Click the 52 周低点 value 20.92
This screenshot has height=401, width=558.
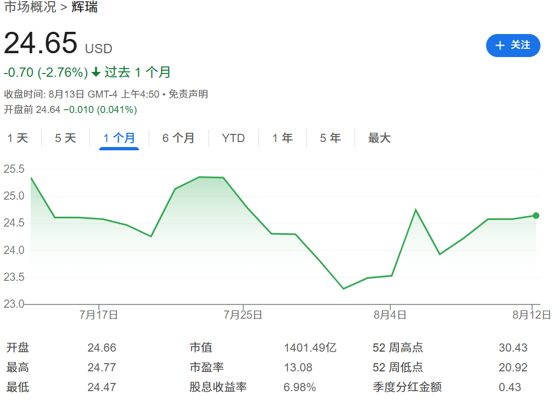(x=513, y=367)
